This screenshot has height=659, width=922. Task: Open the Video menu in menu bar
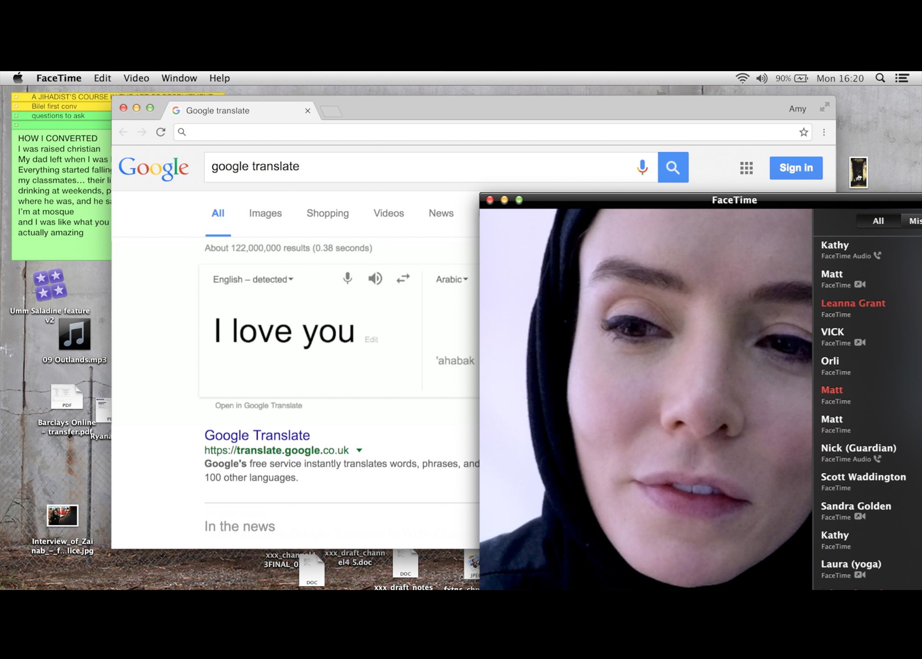coord(136,78)
